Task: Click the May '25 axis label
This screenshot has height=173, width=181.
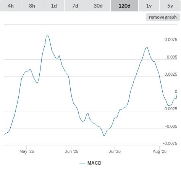Action: (x=27, y=151)
